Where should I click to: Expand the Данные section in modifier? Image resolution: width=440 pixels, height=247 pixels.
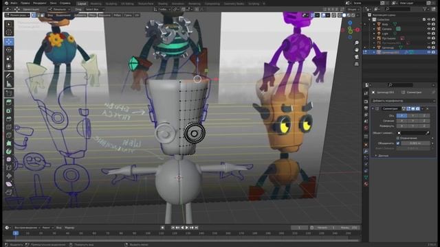(383, 156)
